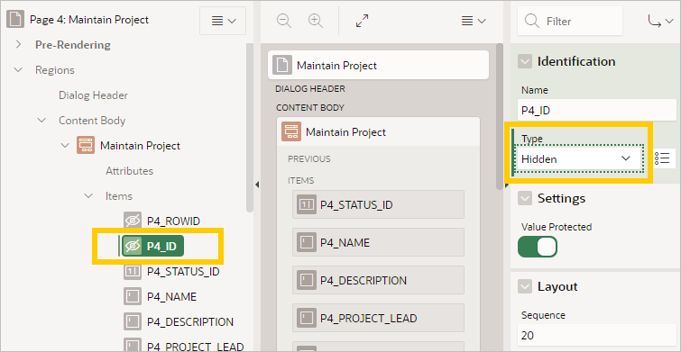This screenshot has height=352, width=681.
Task: Collapse the left pane with splitter arrow
Action: coord(257,185)
